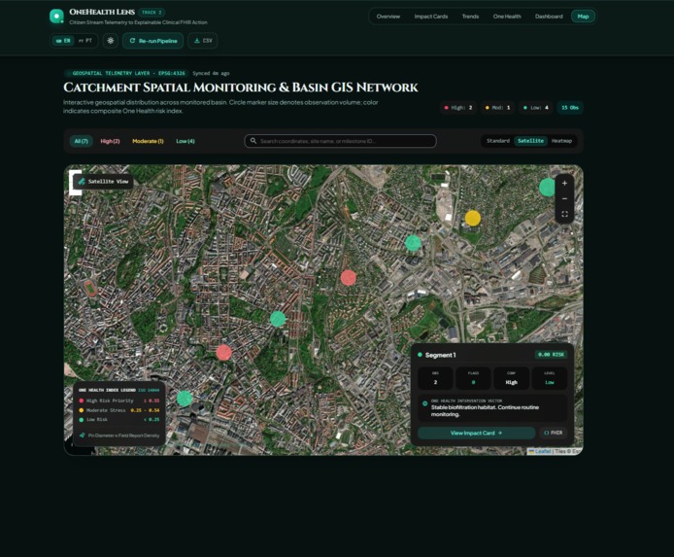Click the FHIR button in the Segment 1 card
Viewport: 674px width, 557px height.
[554, 433]
